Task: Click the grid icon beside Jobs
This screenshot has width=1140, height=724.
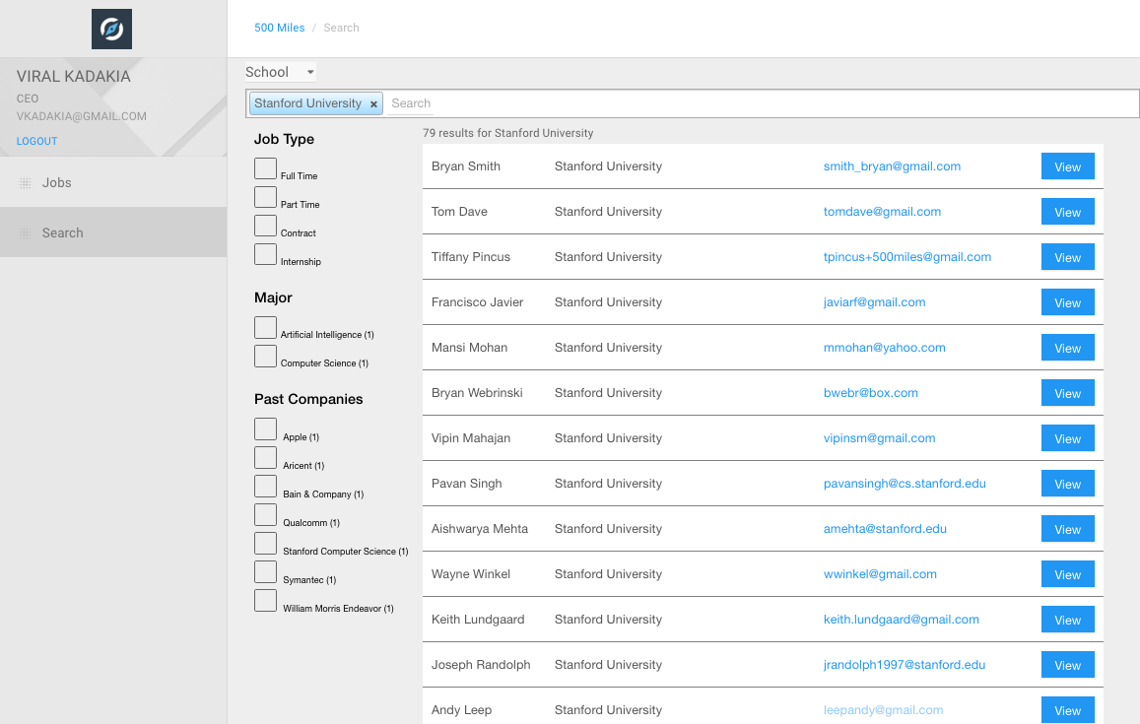Action: pyautogui.click(x=26, y=183)
